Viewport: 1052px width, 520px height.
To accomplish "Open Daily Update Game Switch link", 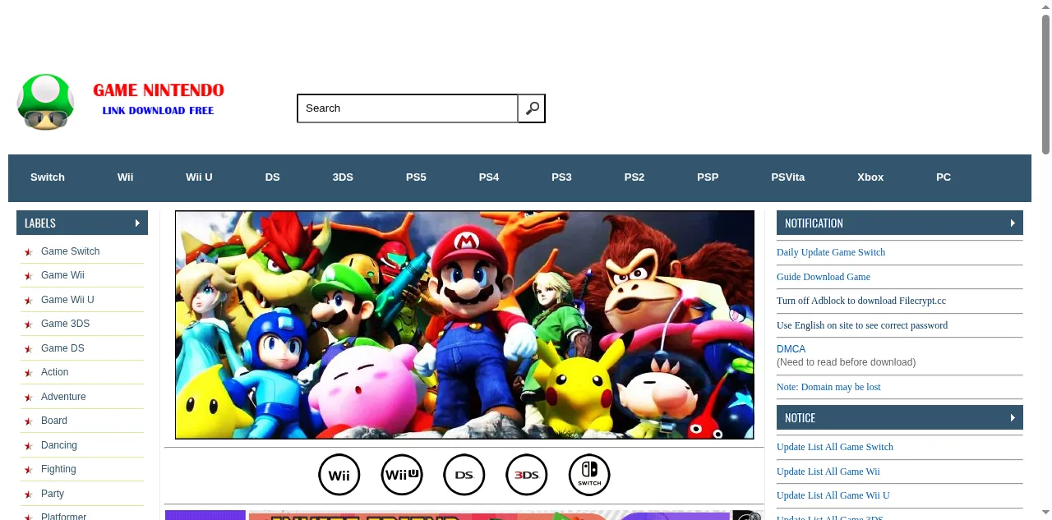I will pos(831,252).
